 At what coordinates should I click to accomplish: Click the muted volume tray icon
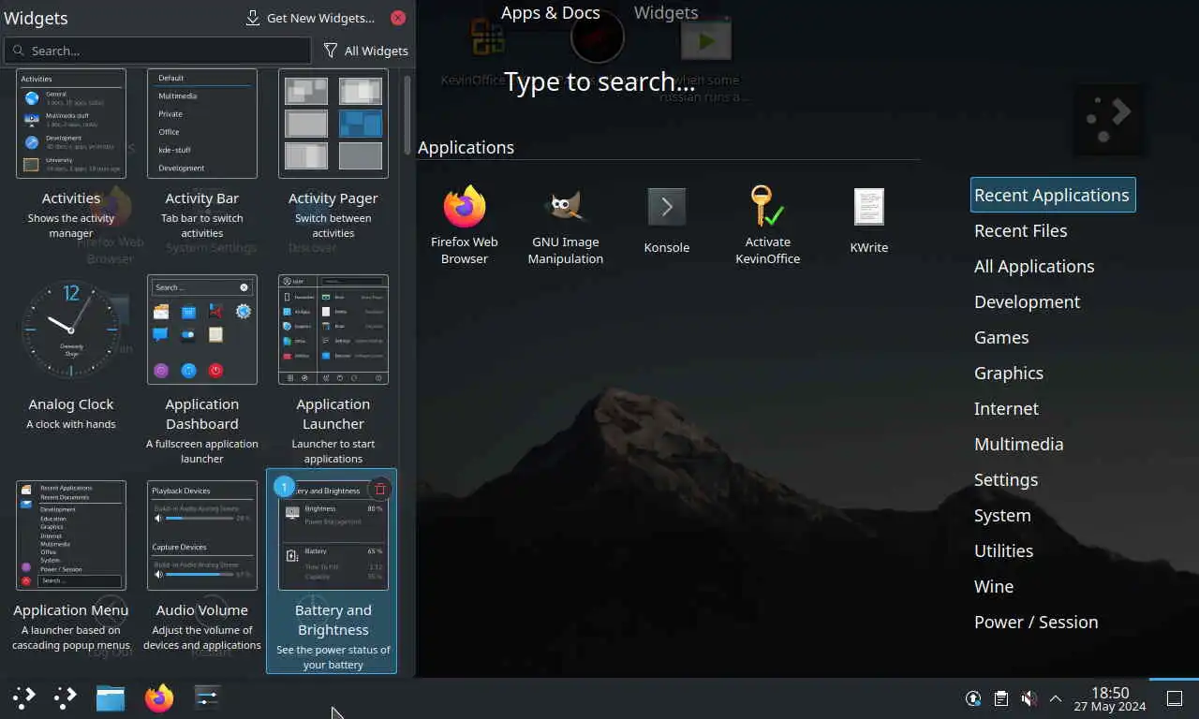click(x=1029, y=698)
